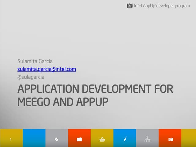Click the lightning bolt icon on blue tile
This screenshot has width=196, height=147.
point(125,140)
